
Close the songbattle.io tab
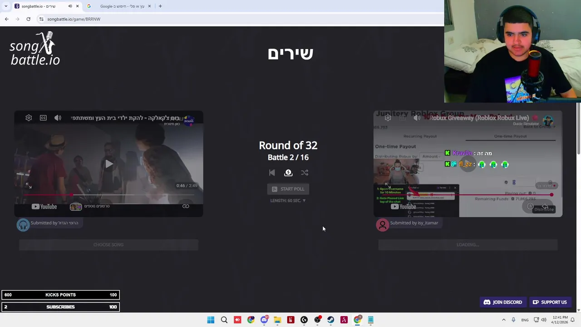[x=77, y=6]
